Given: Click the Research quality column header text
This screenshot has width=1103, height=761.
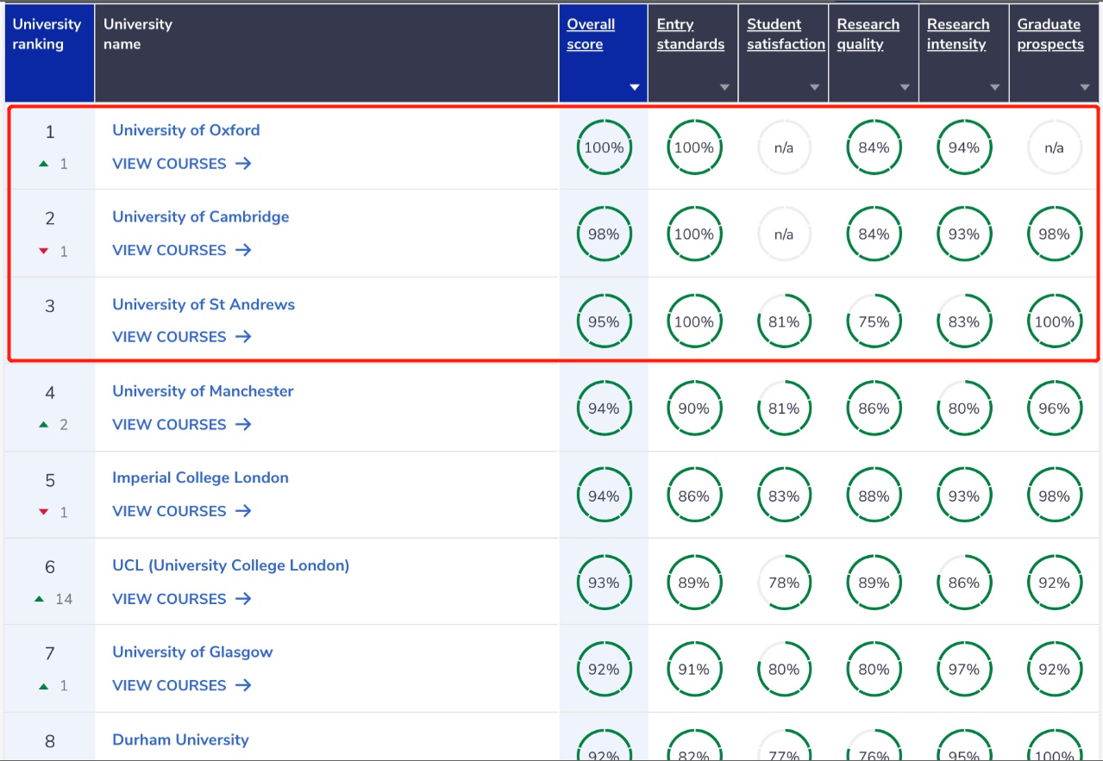Looking at the screenshot, I should point(868,34).
